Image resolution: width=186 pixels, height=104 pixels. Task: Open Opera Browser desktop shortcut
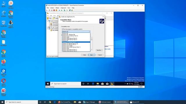coord(3,82)
